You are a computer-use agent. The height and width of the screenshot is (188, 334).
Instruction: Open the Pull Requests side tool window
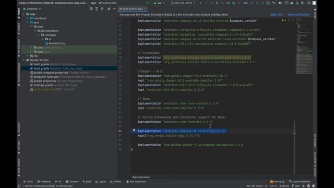click(x=19, y=48)
